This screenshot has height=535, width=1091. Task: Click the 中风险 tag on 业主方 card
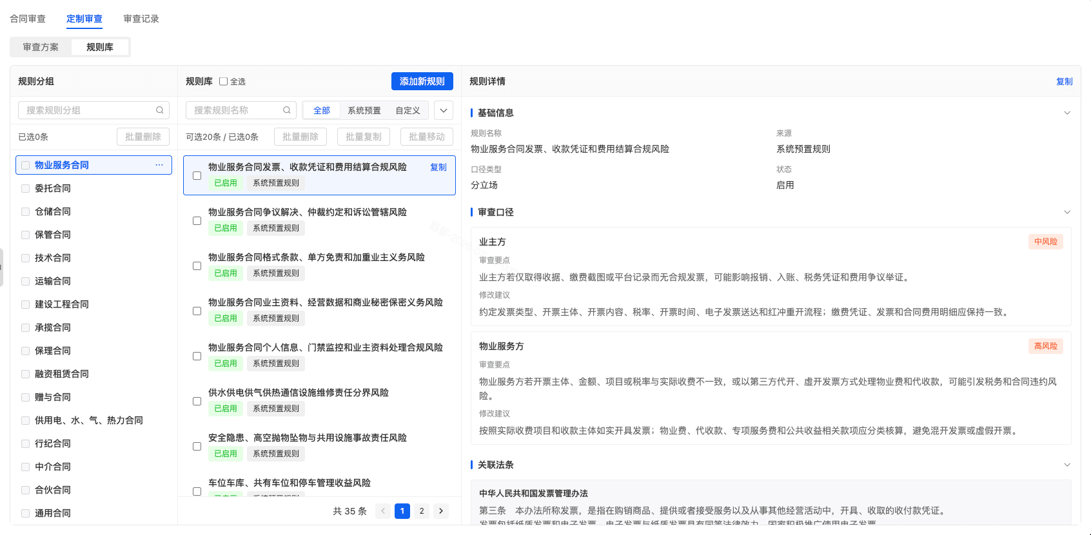click(1046, 242)
